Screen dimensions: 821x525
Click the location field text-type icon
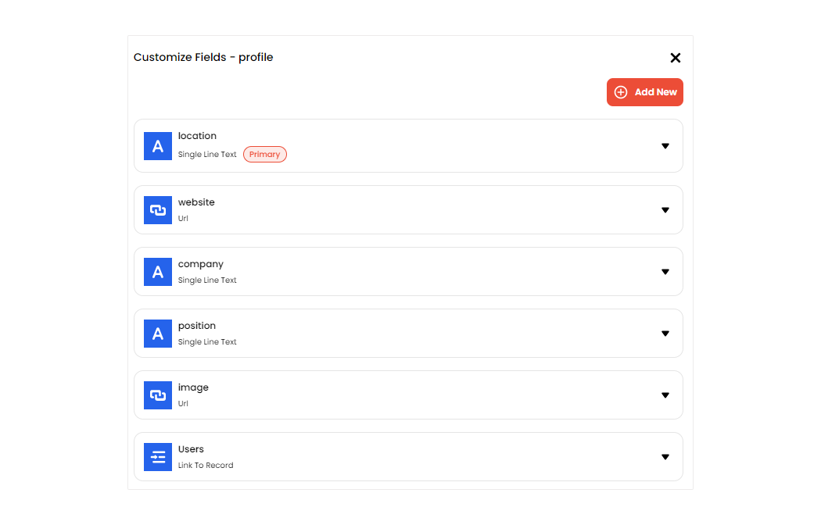click(x=158, y=146)
